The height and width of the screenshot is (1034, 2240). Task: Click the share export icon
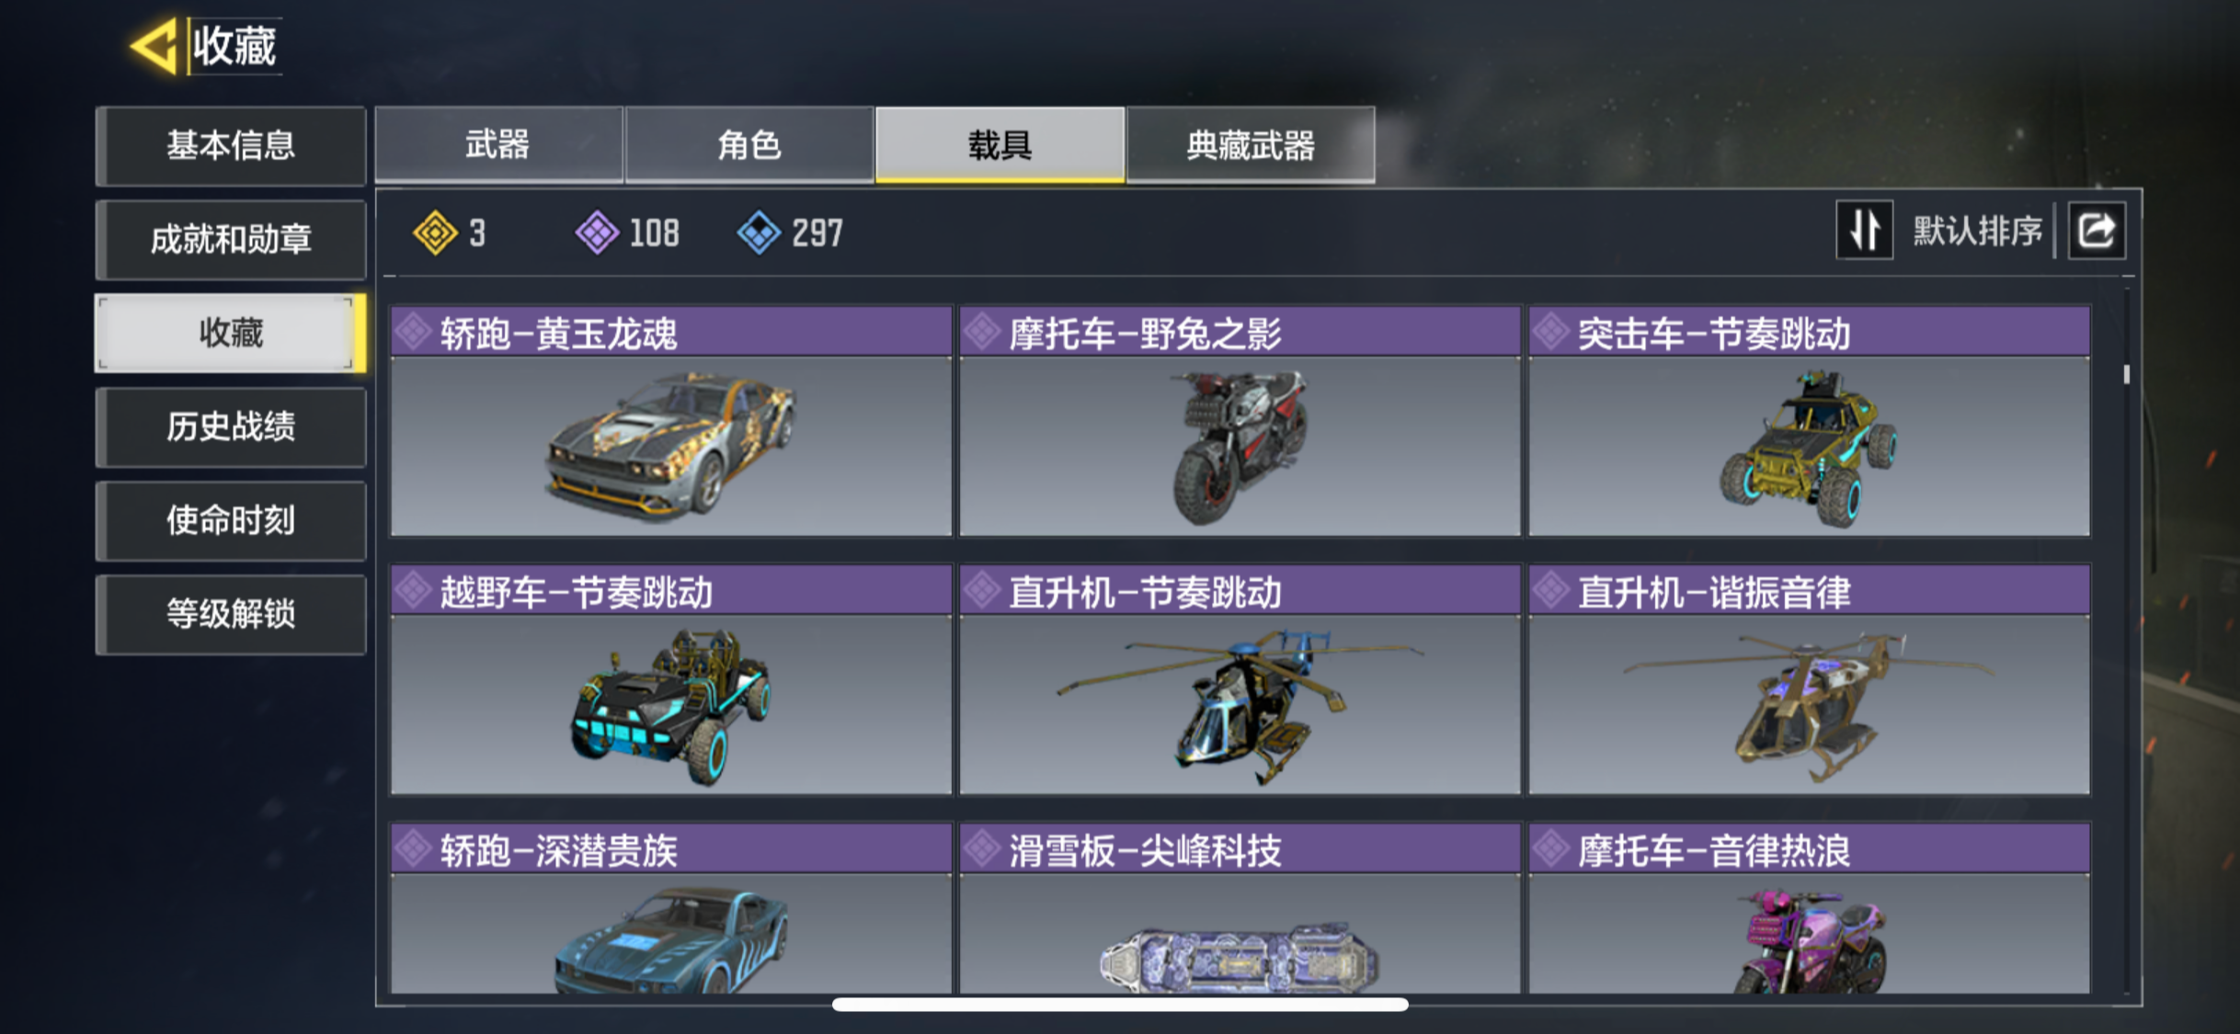(x=2097, y=230)
